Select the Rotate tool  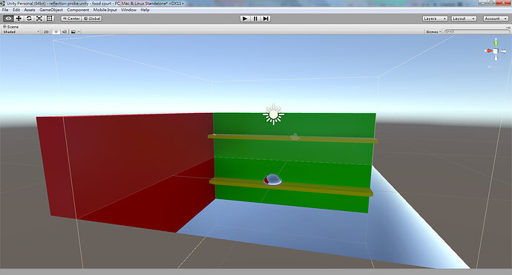point(29,19)
